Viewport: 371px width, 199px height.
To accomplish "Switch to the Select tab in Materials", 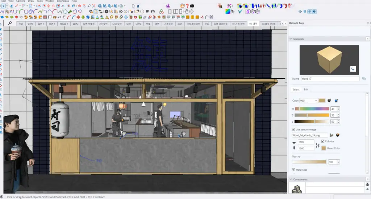I will [296, 90].
